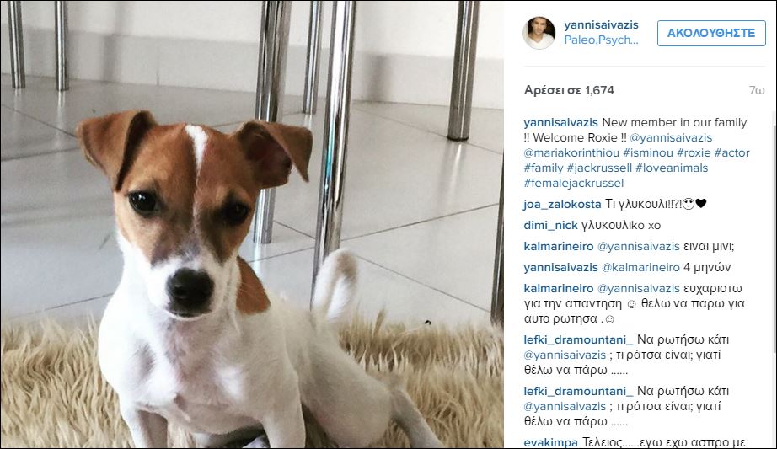777x449 pixels.
Task: Visit commenter joa_zalokosta's profile
Action: [562, 204]
